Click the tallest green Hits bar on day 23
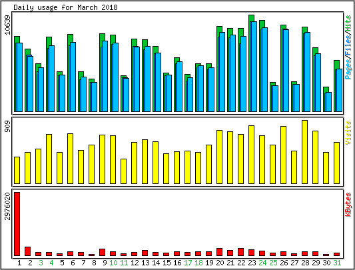Screen dimensions: 355x270 (x=251, y=18)
